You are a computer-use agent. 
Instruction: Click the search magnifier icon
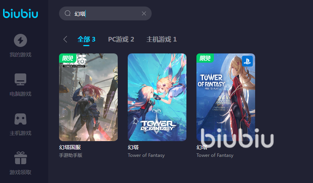pyautogui.click(x=68, y=13)
